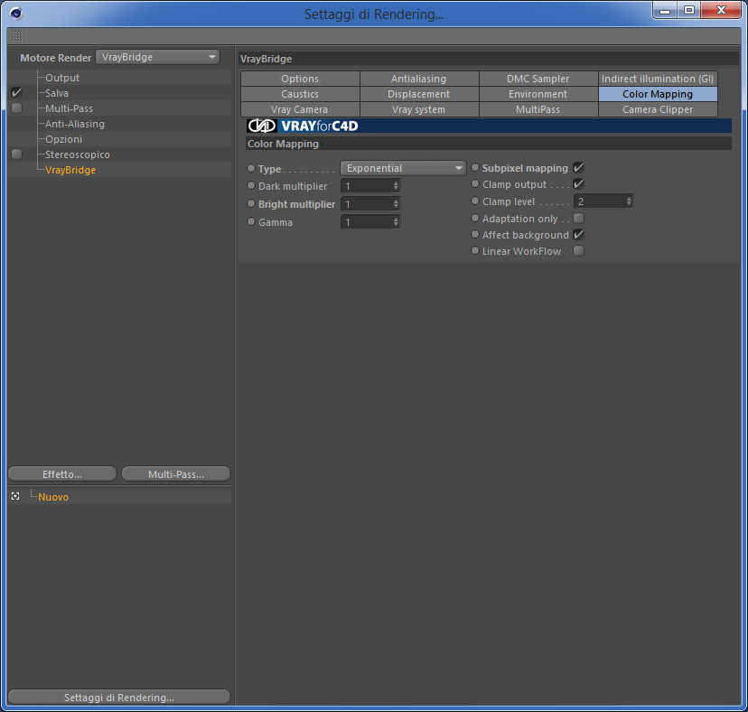Select the Color Mapping tab

click(658, 94)
